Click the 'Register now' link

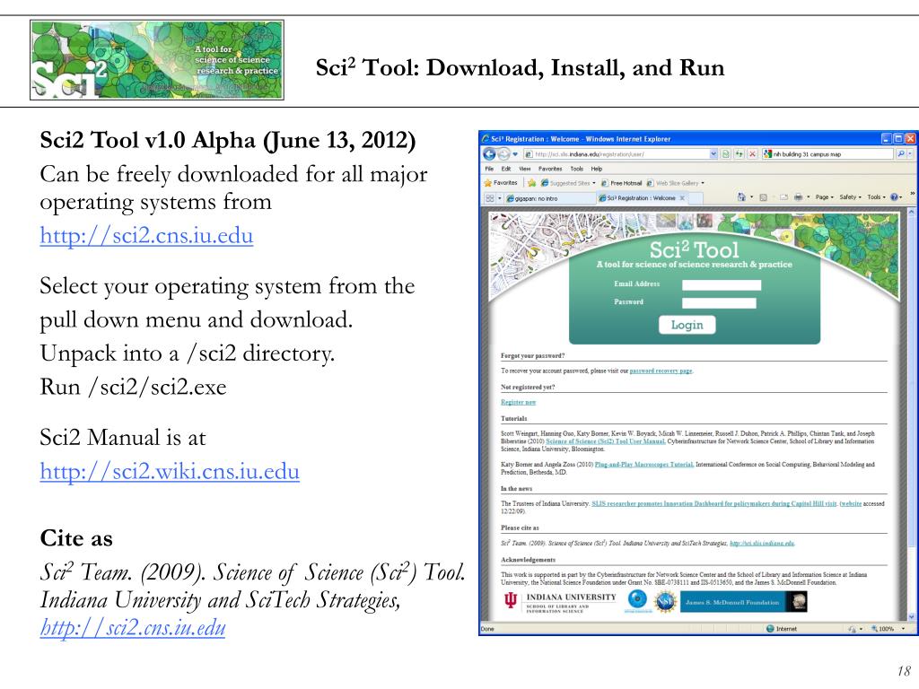tap(518, 402)
